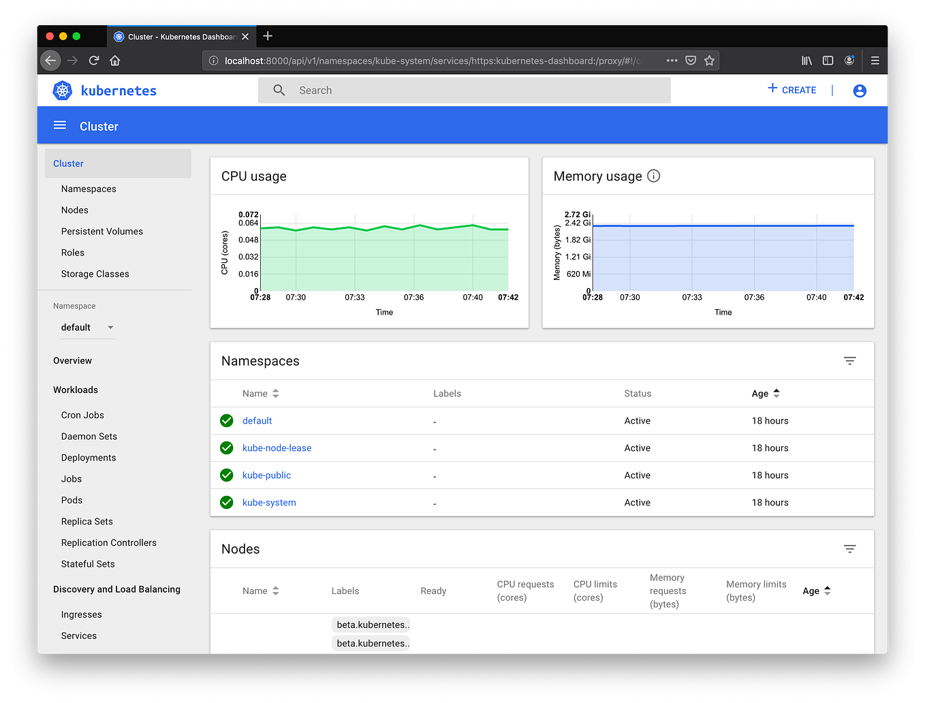Screen dimensions: 925x703
Task: Click the Memory usage info icon
Action: point(653,176)
